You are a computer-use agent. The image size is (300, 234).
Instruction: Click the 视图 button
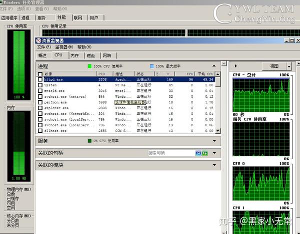point(274,66)
